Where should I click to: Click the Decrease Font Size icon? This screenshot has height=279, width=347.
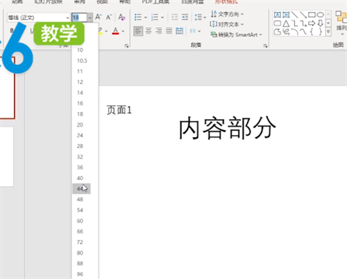(109, 17)
